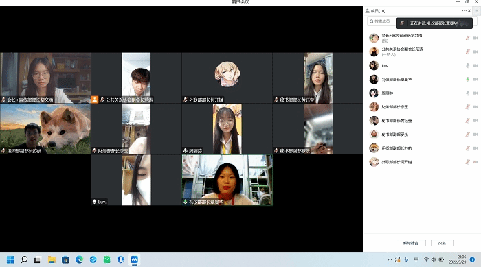Click the orange host badge icon on video tile
Image resolution: width=481 pixels, height=267 pixels.
(x=95, y=100)
